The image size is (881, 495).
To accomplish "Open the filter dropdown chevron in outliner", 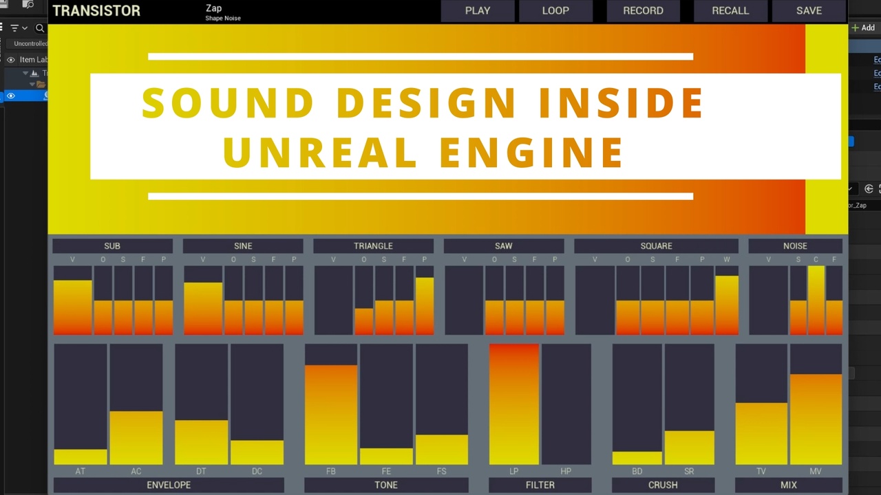I will (x=25, y=28).
